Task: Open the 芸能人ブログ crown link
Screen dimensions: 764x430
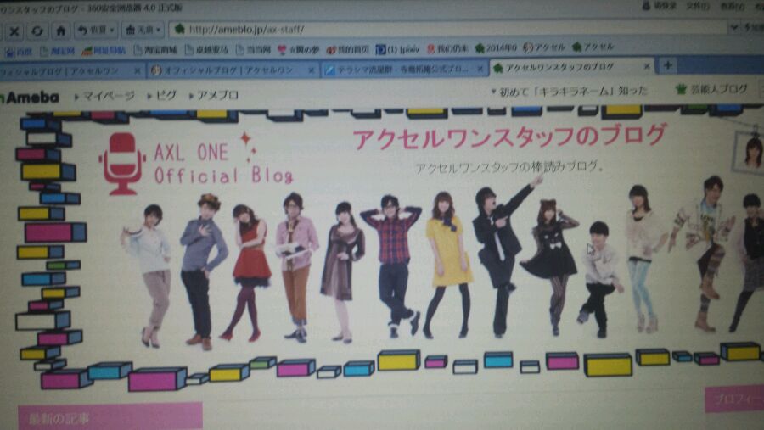Action: (712, 89)
